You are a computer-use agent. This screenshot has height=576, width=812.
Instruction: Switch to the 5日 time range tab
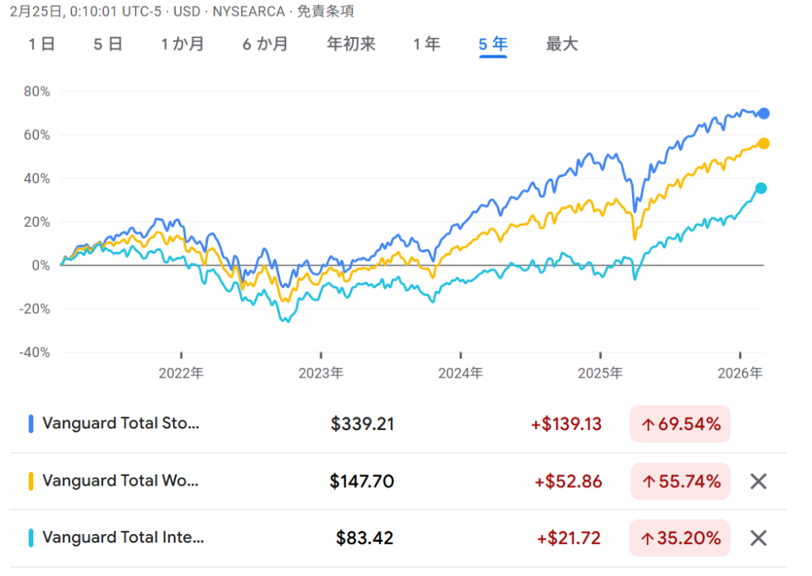[108, 44]
